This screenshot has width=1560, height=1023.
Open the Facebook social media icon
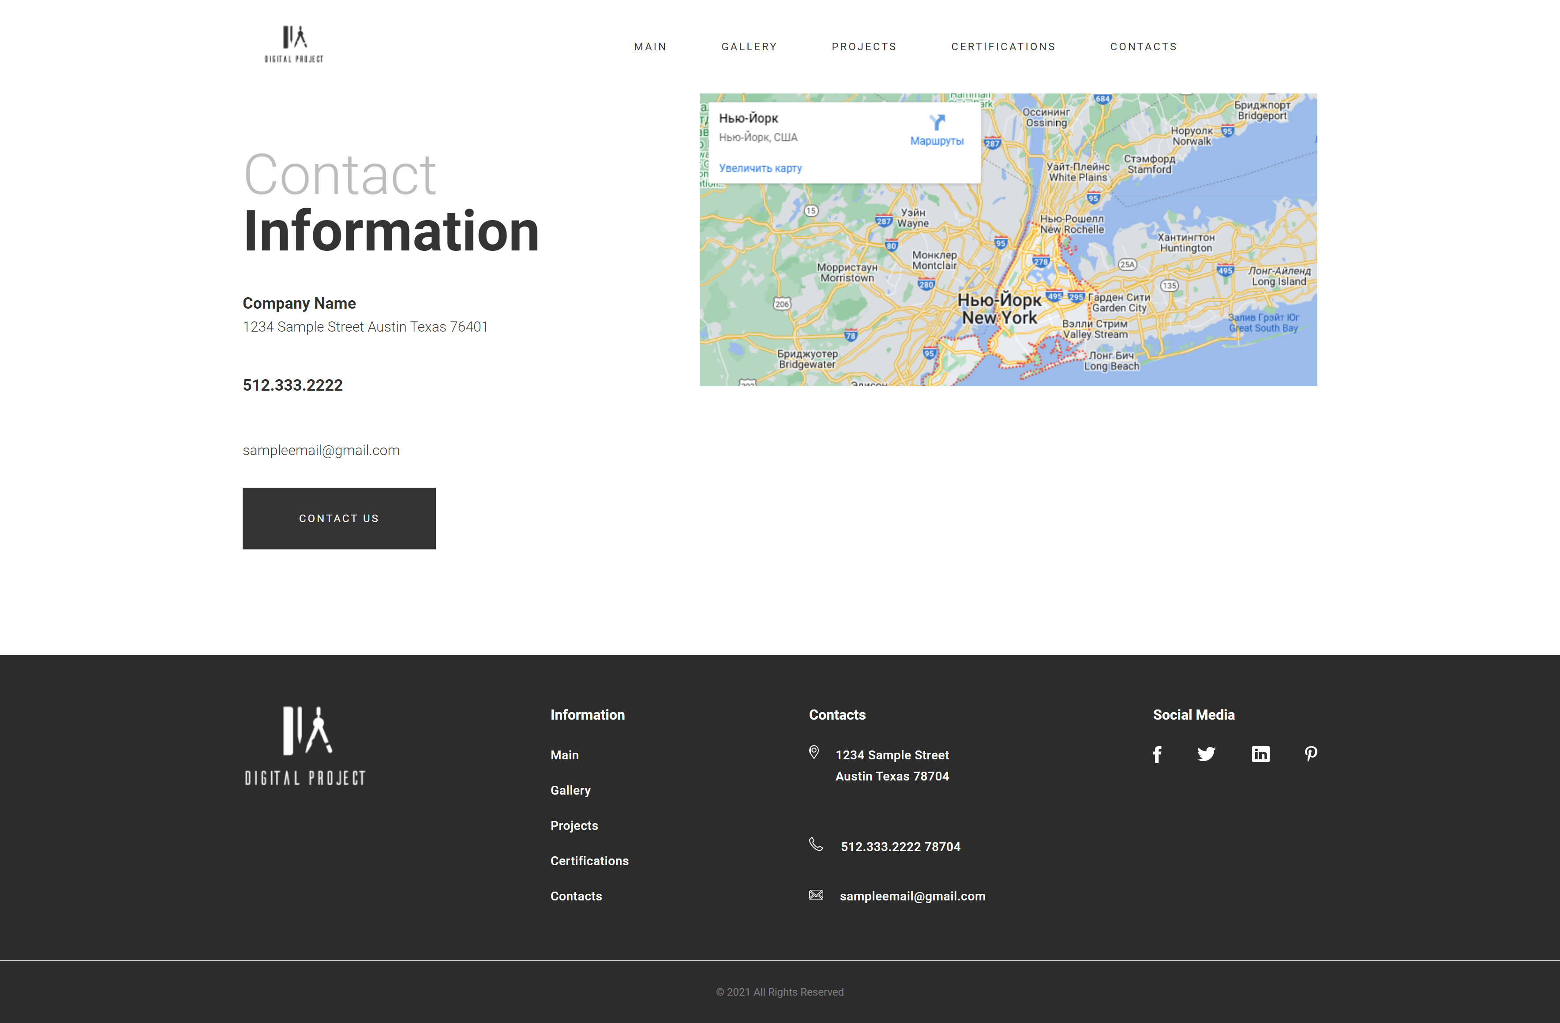click(x=1158, y=754)
